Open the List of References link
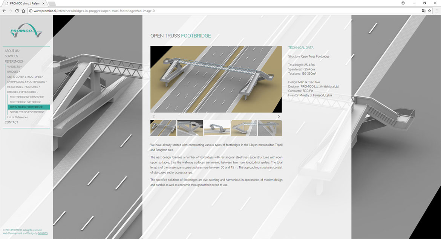Viewport: 441px width, 239px height. [17, 117]
